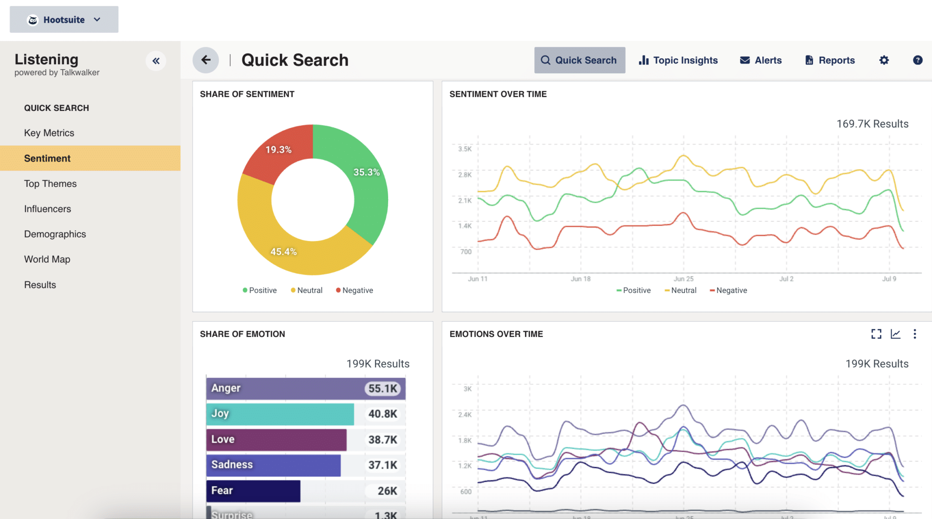Open help via the question mark icon
Image resolution: width=932 pixels, height=519 pixels.
pyautogui.click(x=917, y=60)
